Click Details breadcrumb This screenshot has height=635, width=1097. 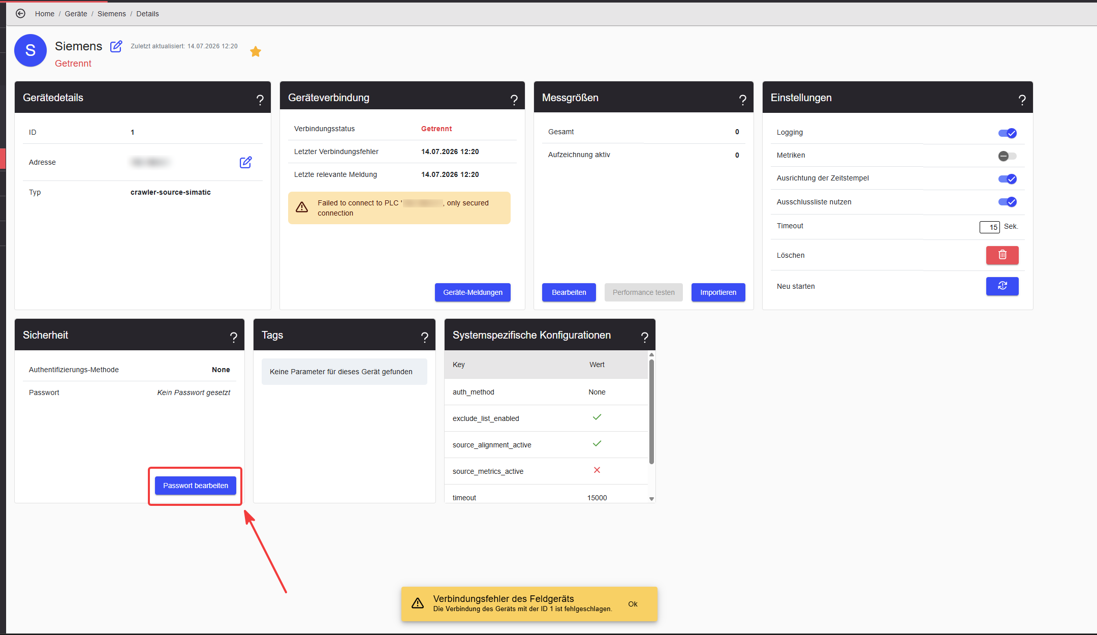pyautogui.click(x=147, y=14)
